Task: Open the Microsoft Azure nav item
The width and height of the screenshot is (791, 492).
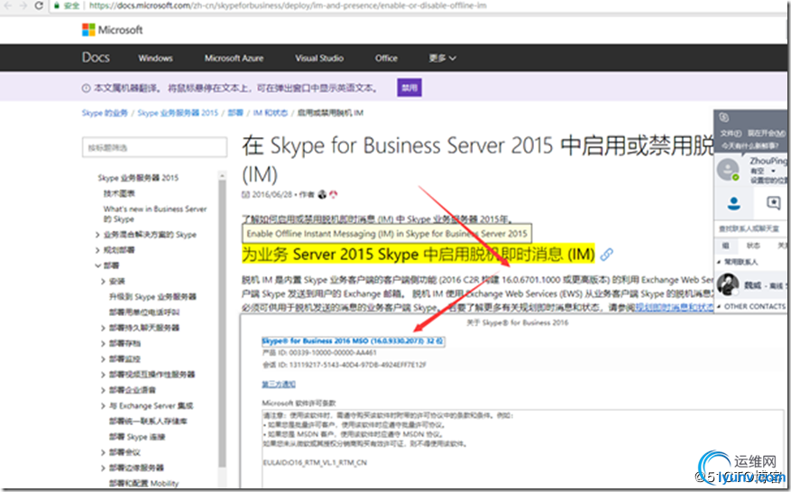Action: point(234,58)
